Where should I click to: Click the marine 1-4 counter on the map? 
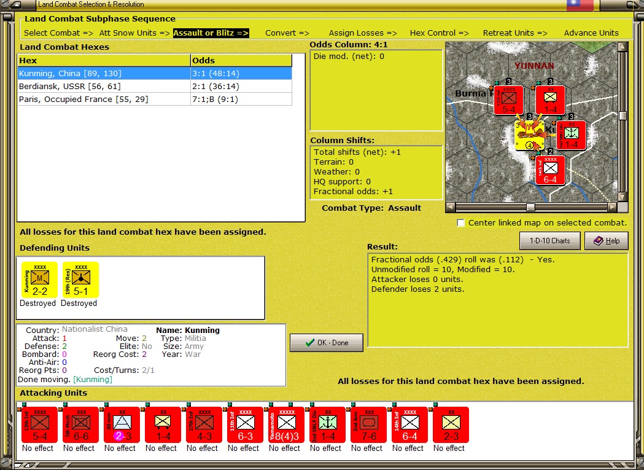[x=572, y=135]
